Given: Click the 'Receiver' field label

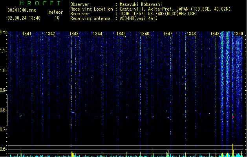Looking at the screenshot, I should [80, 14].
